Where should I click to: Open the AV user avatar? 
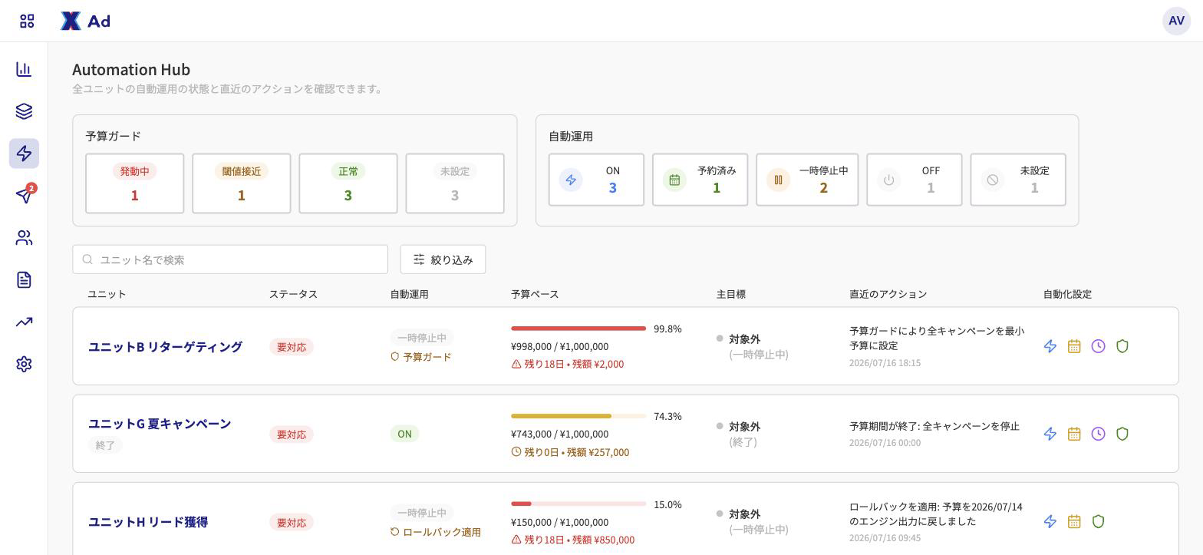tap(1176, 21)
